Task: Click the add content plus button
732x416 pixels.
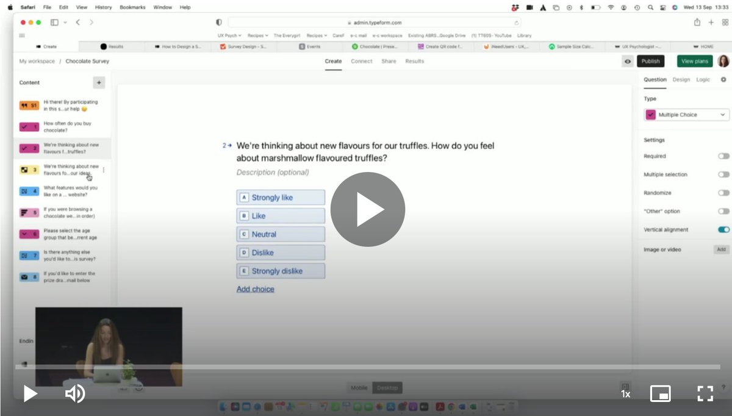Action: (x=99, y=82)
